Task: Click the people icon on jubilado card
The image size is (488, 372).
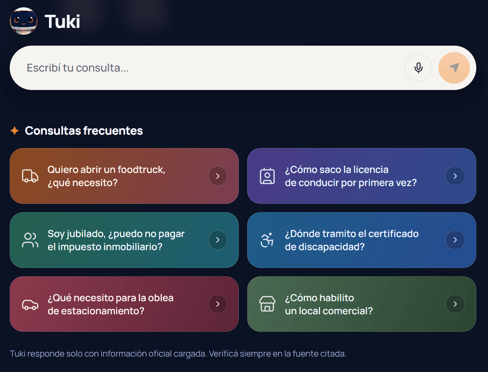Action: [30, 240]
